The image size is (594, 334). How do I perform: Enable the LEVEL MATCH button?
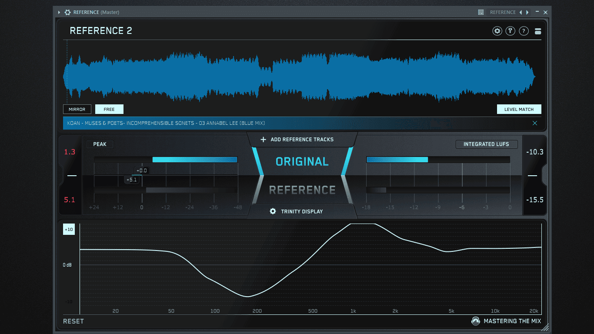pyautogui.click(x=519, y=109)
